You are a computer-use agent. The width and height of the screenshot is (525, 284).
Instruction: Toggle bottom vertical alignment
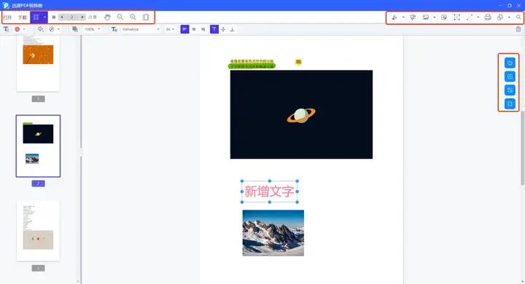pos(233,29)
